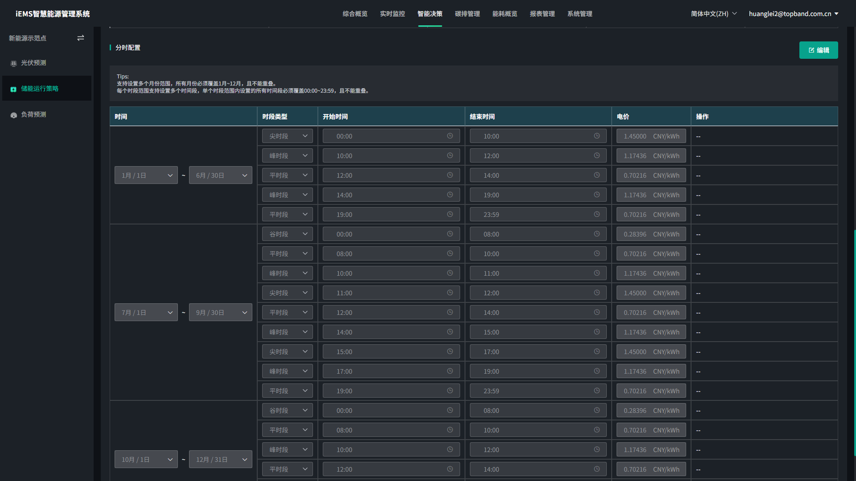Open the first row 尖时段 type dropdown
The width and height of the screenshot is (856, 481).
tap(288, 136)
